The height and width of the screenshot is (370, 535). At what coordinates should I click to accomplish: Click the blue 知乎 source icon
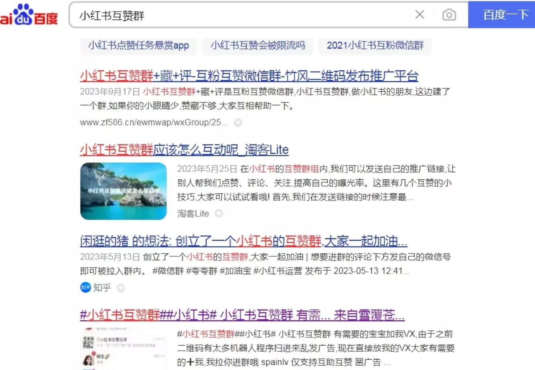(85, 288)
